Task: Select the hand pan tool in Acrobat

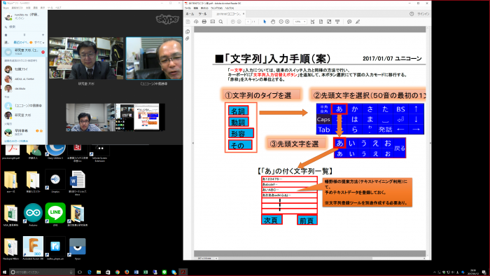Action: [273, 22]
